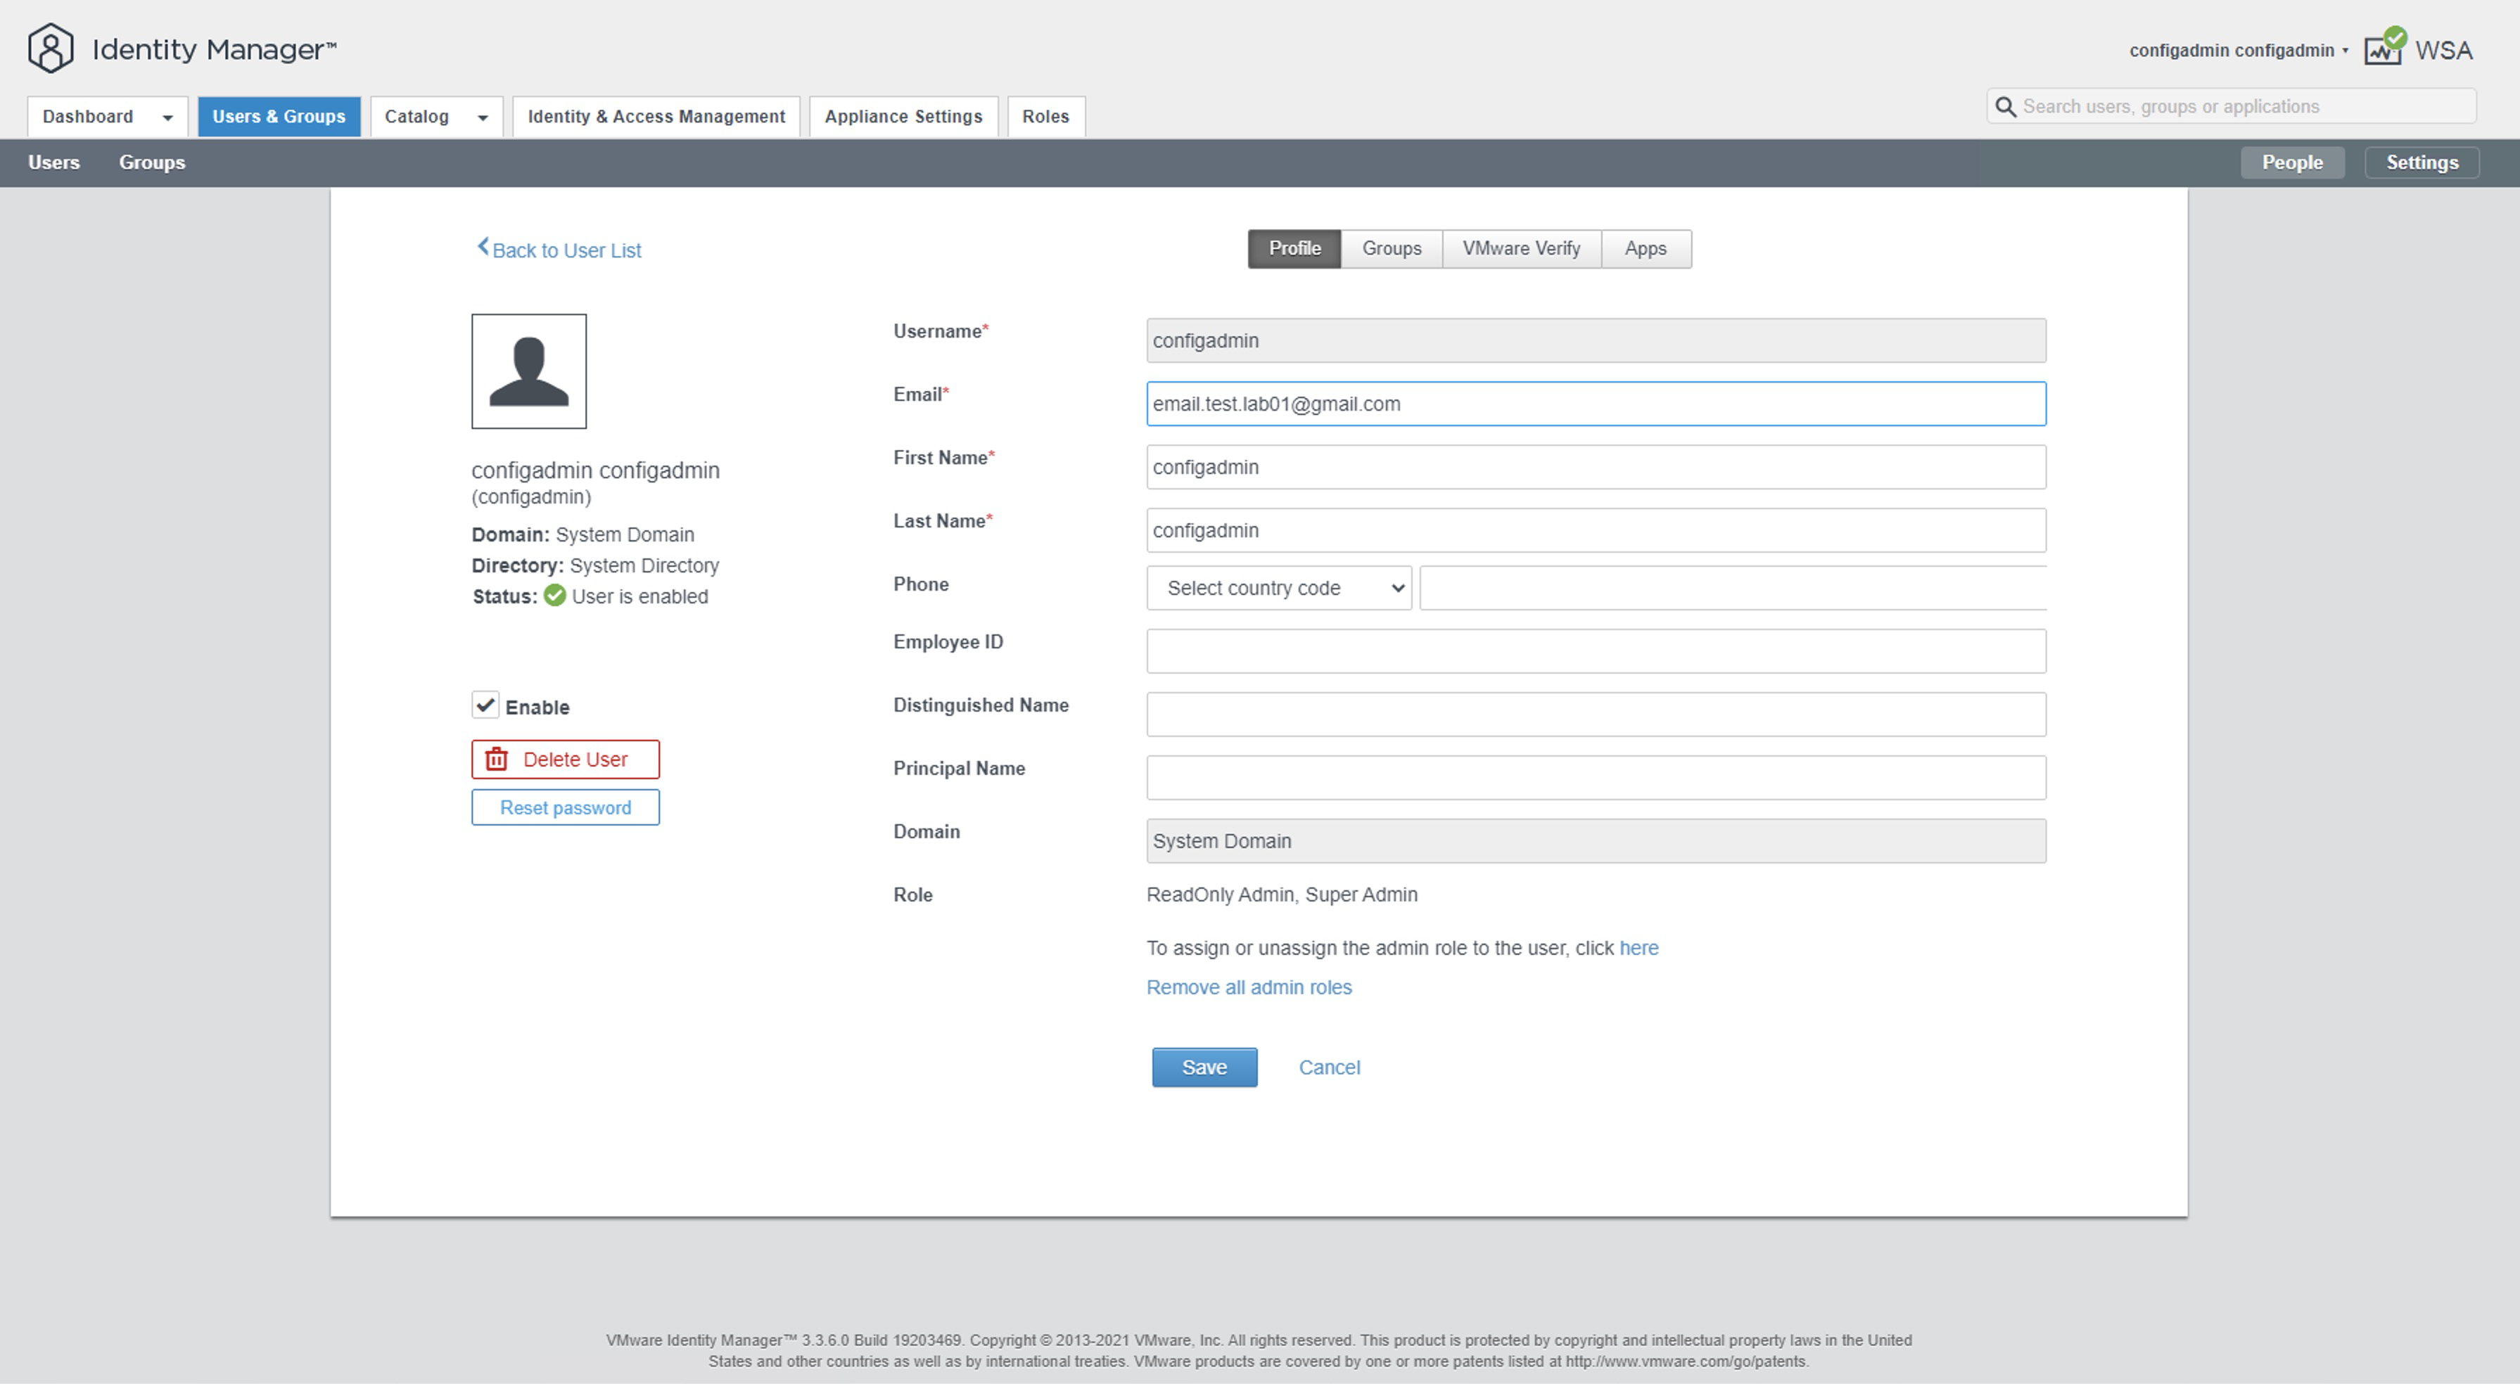Screen dimensions: 2520x1384
Task: Click the trash icon on Delete User
Action: coord(497,759)
